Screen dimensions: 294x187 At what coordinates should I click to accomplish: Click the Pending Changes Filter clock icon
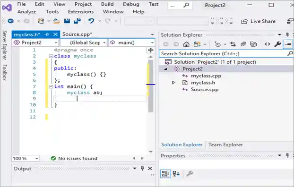[x=217, y=44]
